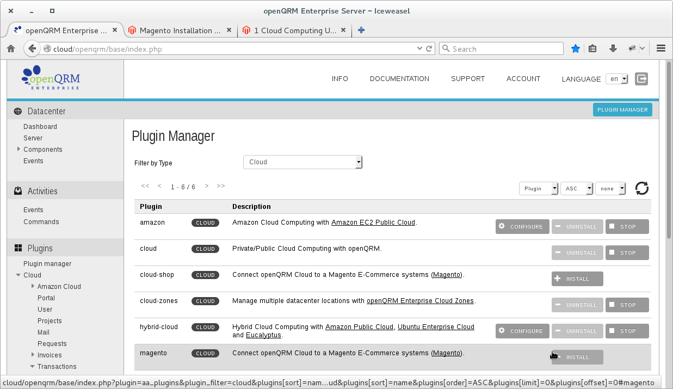The image size is (673, 389).
Task: Open the bookmarks list icon
Action: tap(593, 48)
